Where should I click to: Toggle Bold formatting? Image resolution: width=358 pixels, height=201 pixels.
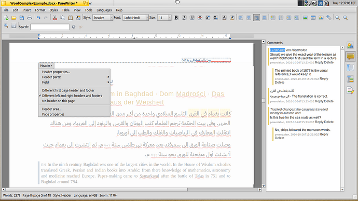tap(176, 18)
